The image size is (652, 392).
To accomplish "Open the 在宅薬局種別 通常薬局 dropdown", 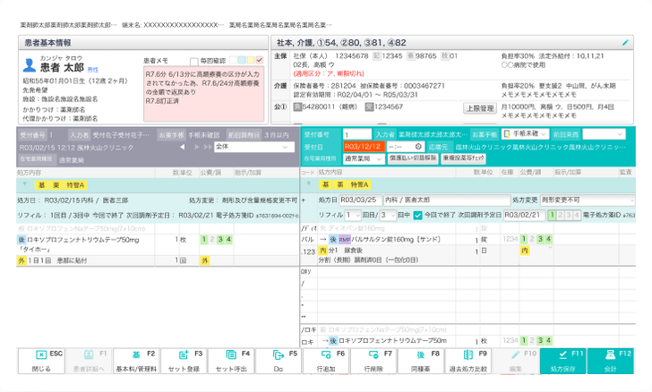I will tap(364, 158).
